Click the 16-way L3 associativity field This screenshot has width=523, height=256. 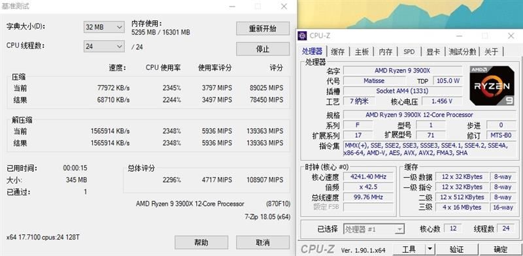(503, 207)
